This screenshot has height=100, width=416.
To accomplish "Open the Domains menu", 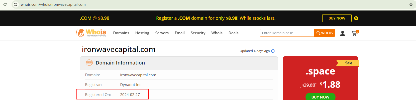I will pyautogui.click(x=121, y=33).
